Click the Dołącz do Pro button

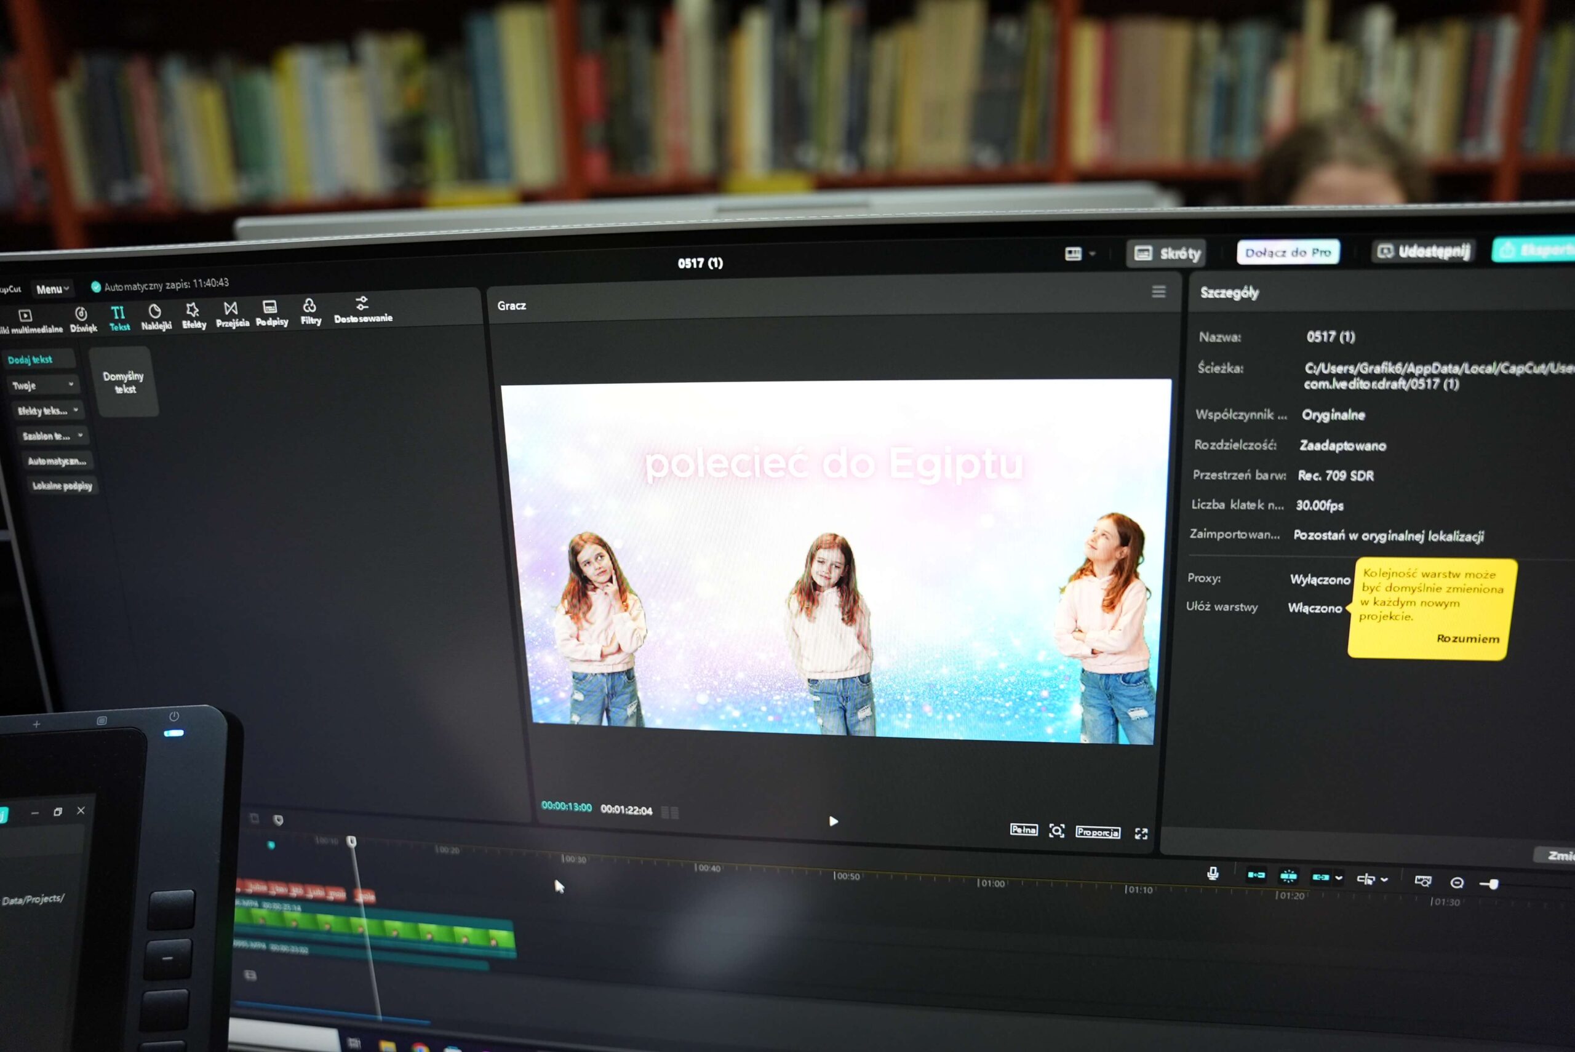click(x=1288, y=252)
